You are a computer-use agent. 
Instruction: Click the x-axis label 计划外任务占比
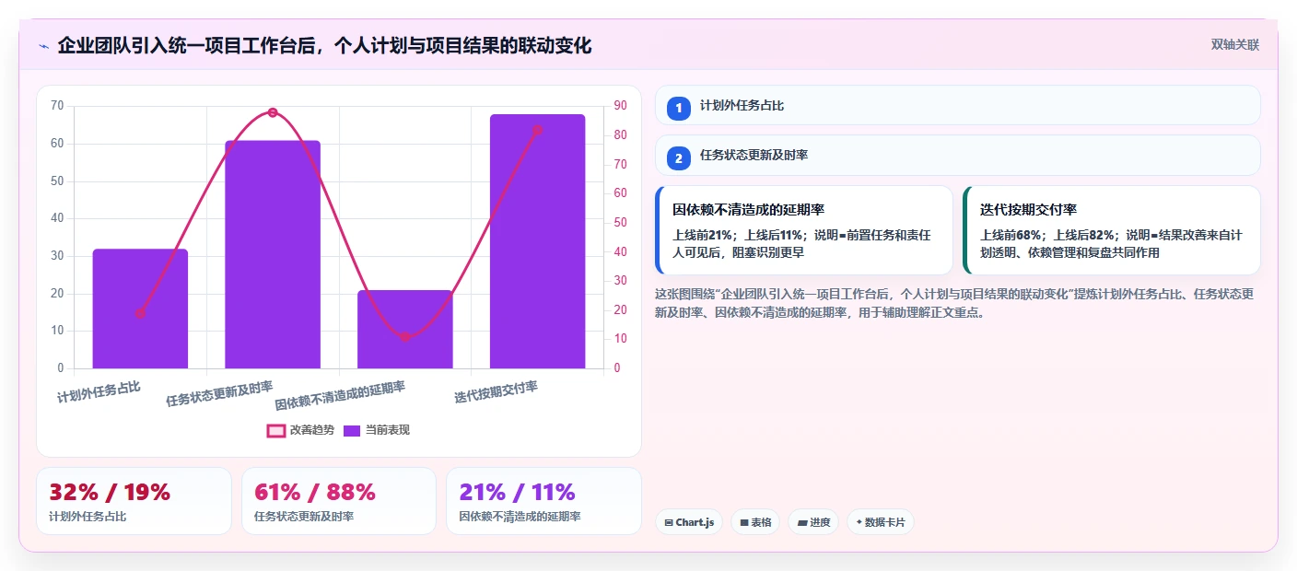pos(99,392)
